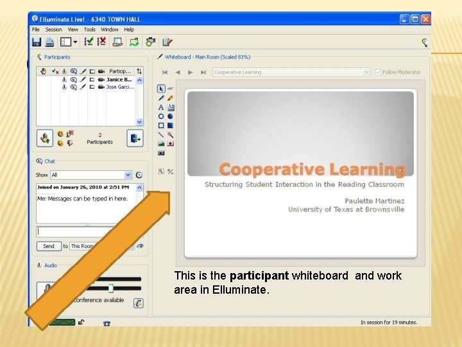Click the status bar telephone icon

tap(107, 323)
